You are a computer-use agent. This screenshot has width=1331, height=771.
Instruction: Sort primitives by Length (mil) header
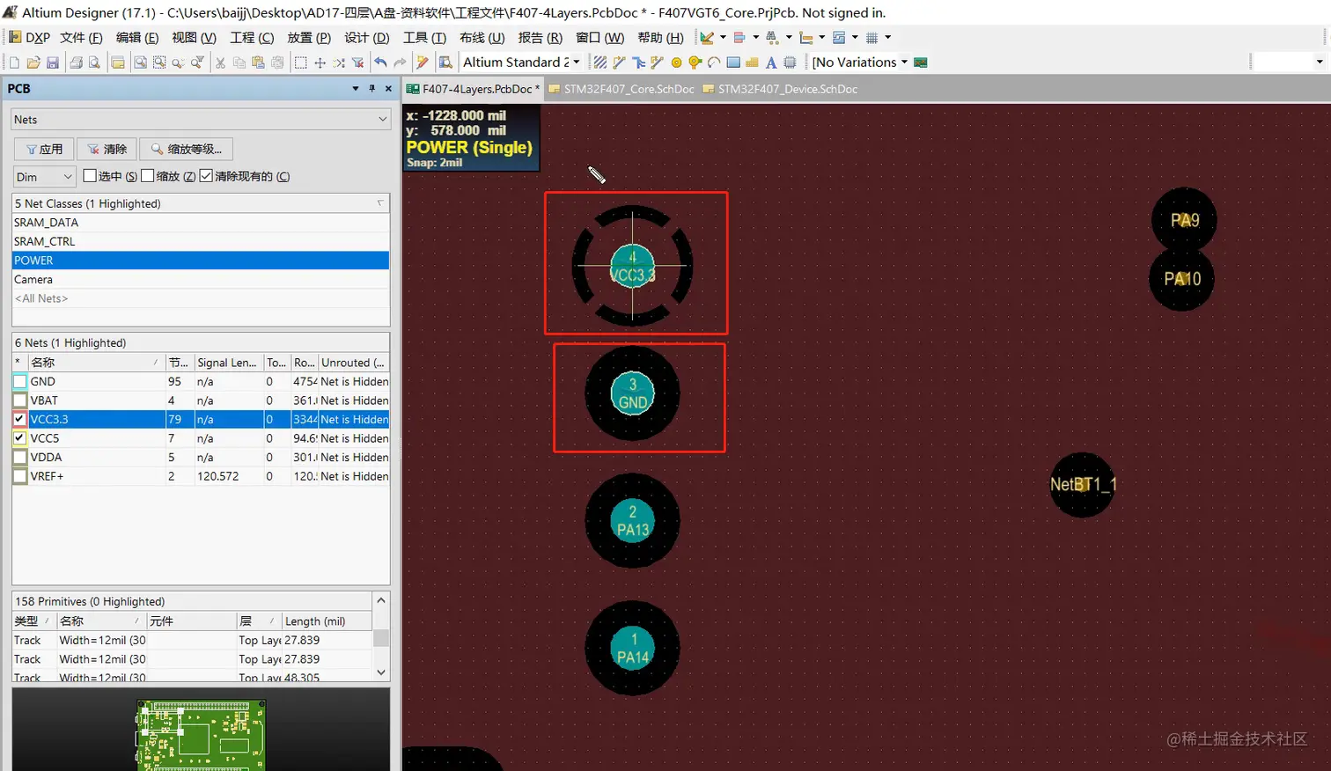coord(327,621)
